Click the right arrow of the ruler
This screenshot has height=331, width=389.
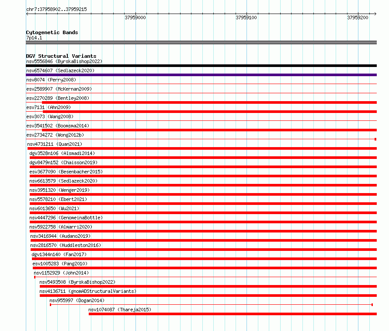(375, 14)
